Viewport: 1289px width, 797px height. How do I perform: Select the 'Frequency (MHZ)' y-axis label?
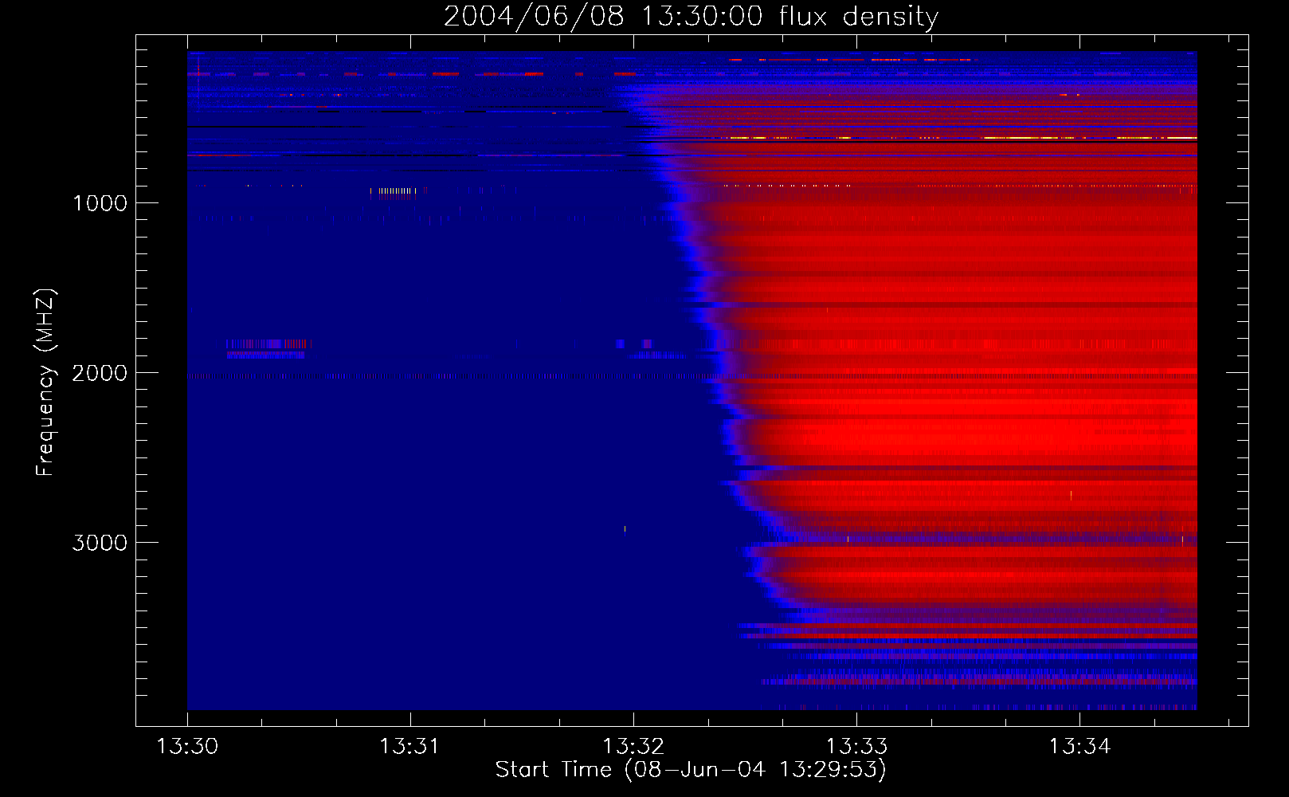[45, 383]
